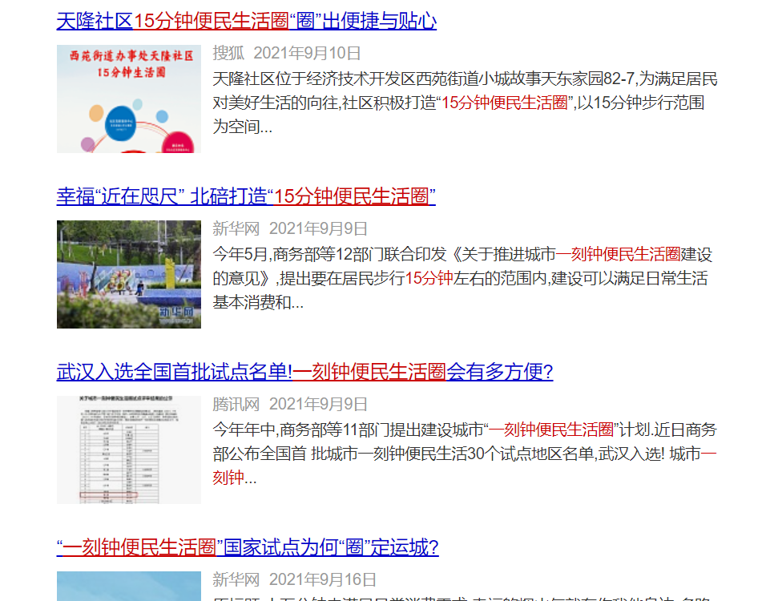Viewport: 766px width, 601px height.
Task: Click the date 2021年9月16日
Action: (323, 579)
